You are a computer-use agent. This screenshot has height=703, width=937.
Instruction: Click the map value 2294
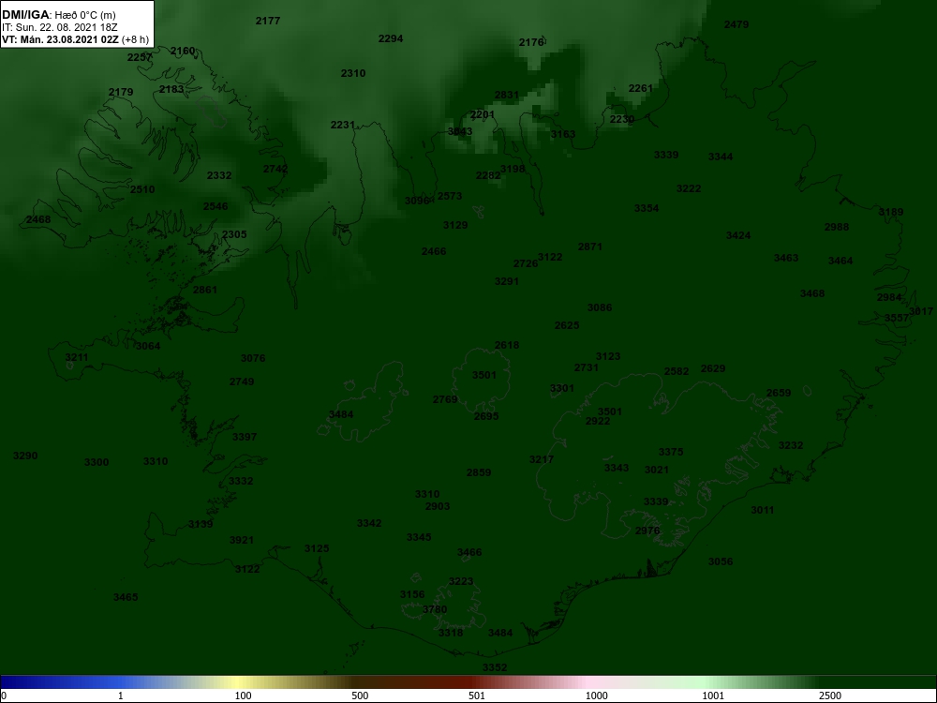[391, 38]
